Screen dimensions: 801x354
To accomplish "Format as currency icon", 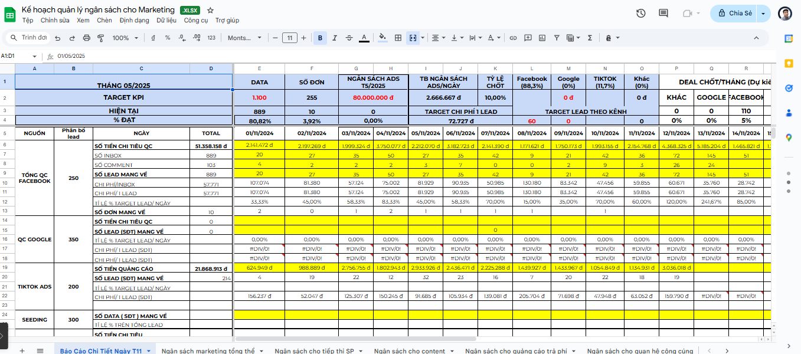I will [x=153, y=38].
